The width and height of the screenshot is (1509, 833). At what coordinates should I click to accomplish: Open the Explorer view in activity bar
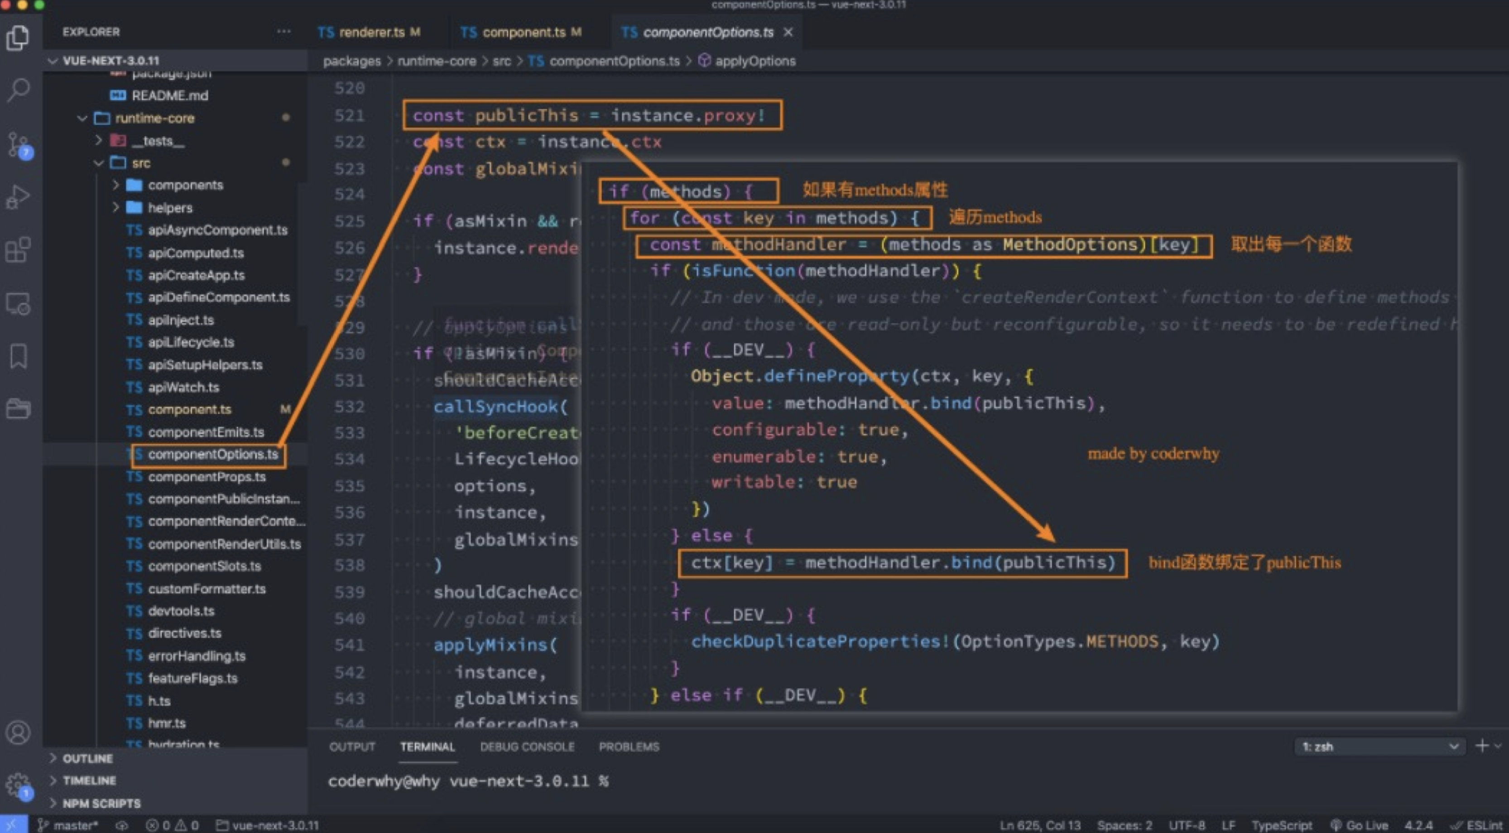click(x=18, y=38)
